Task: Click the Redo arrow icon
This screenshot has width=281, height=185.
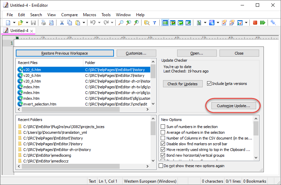Action: click(x=106, y=23)
